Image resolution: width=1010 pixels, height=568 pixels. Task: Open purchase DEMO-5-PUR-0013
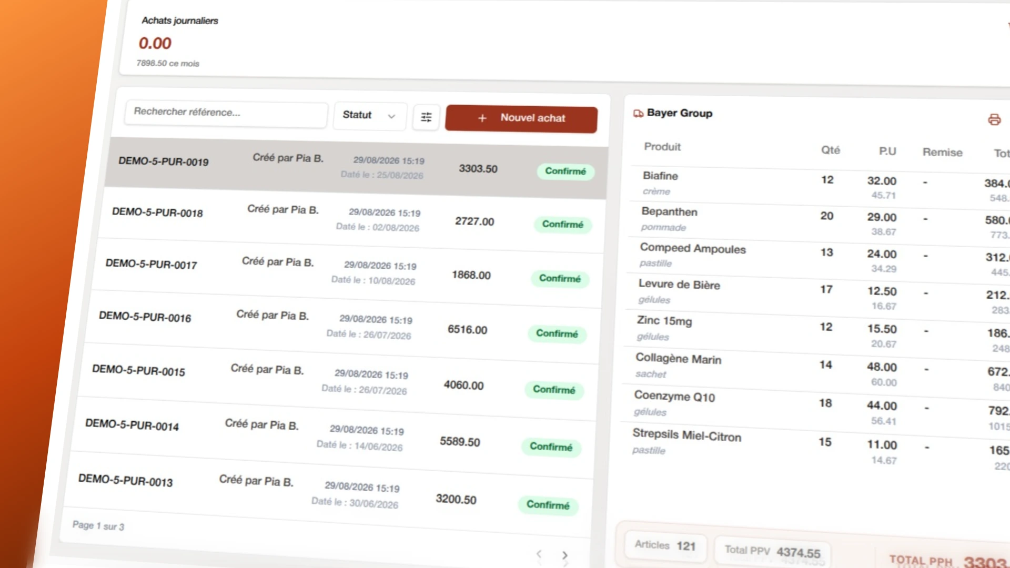tap(328, 494)
